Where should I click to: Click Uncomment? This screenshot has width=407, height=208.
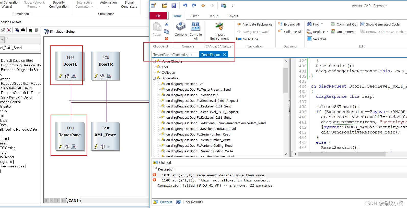[x=343, y=32]
